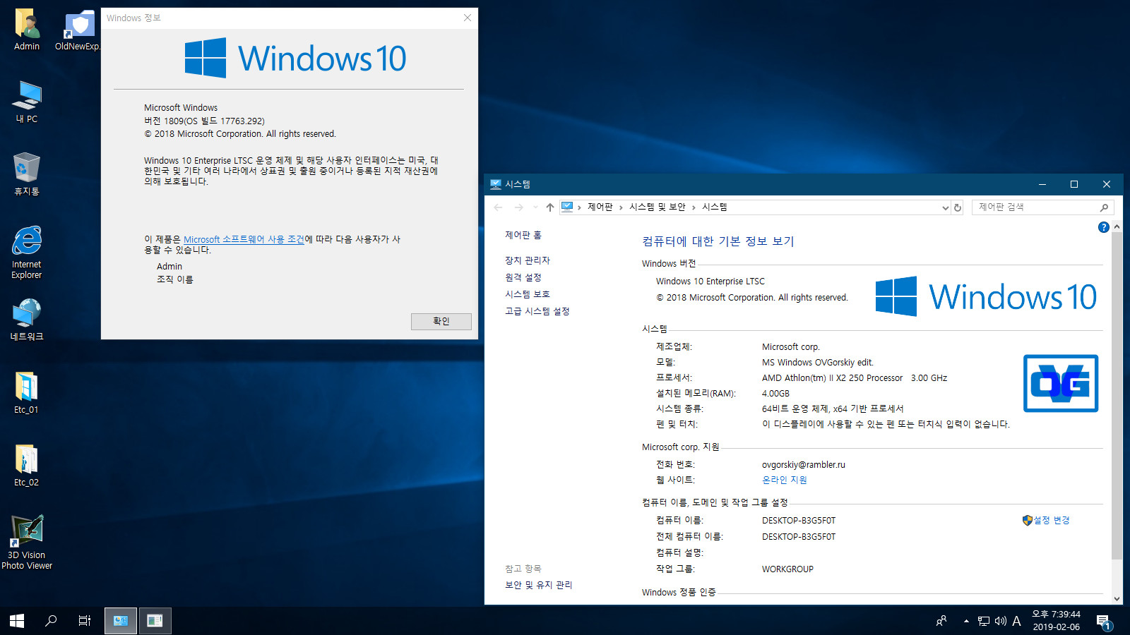Maximize the 시스템 window
This screenshot has width=1130, height=635.
[x=1074, y=184]
